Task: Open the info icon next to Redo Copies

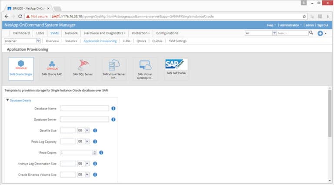Action: click(x=101, y=152)
